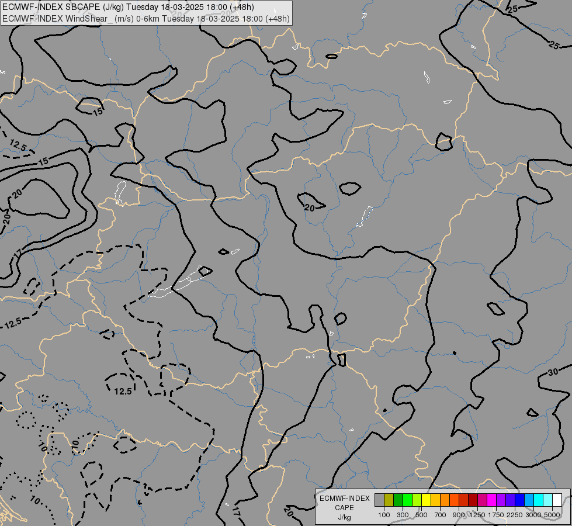Click the 1750 value under the legend

(x=496, y=515)
